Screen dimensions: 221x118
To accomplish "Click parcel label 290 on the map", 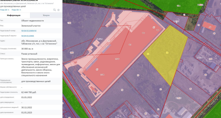I will [211, 59].
